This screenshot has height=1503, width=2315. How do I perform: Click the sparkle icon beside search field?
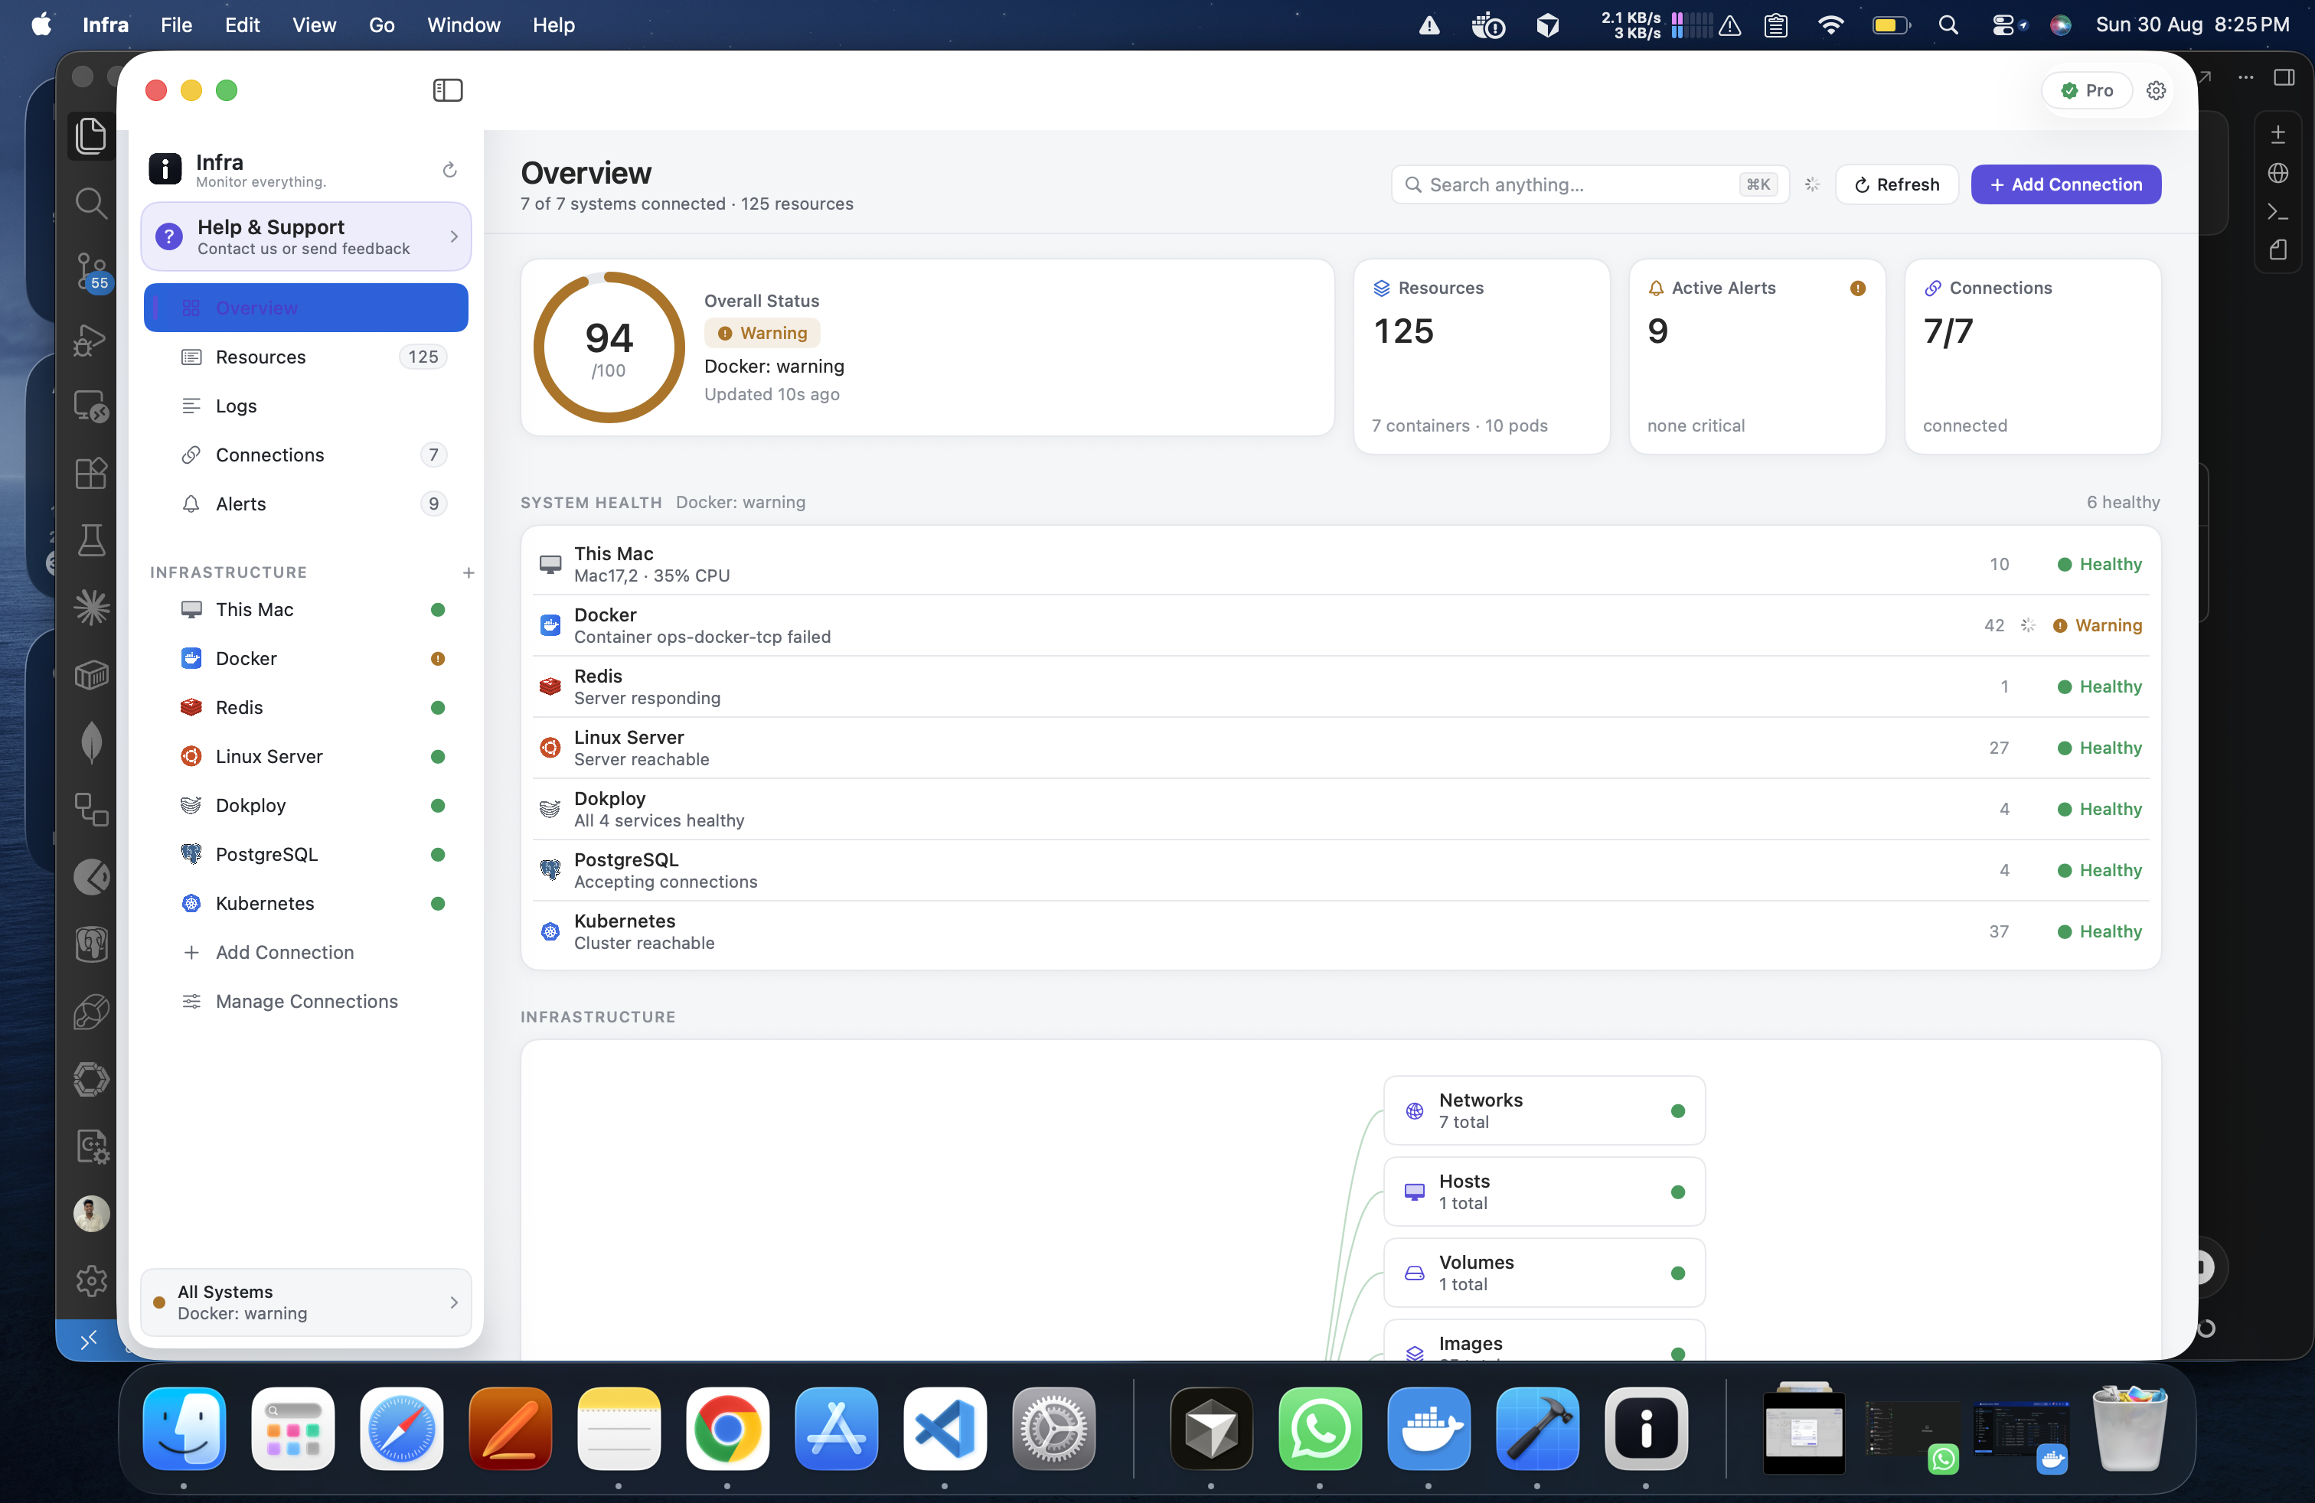pyautogui.click(x=1812, y=184)
